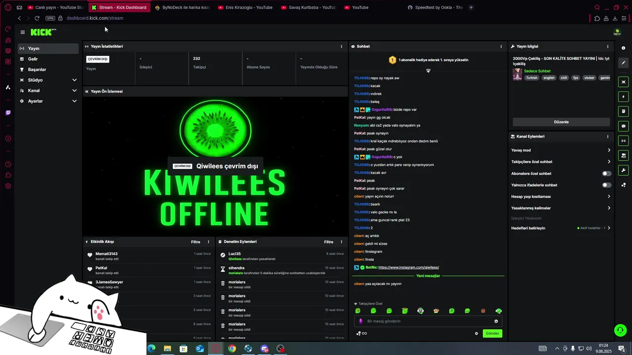
Task: Open Opera sidebar history clock icon
Action: pyautogui.click(x=8, y=164)
